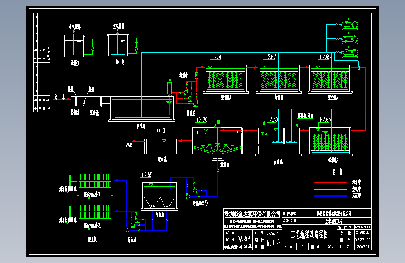Click the 沉淀池 clarifier label
This screenshot has width=405, height=263.
click(225, 165)
